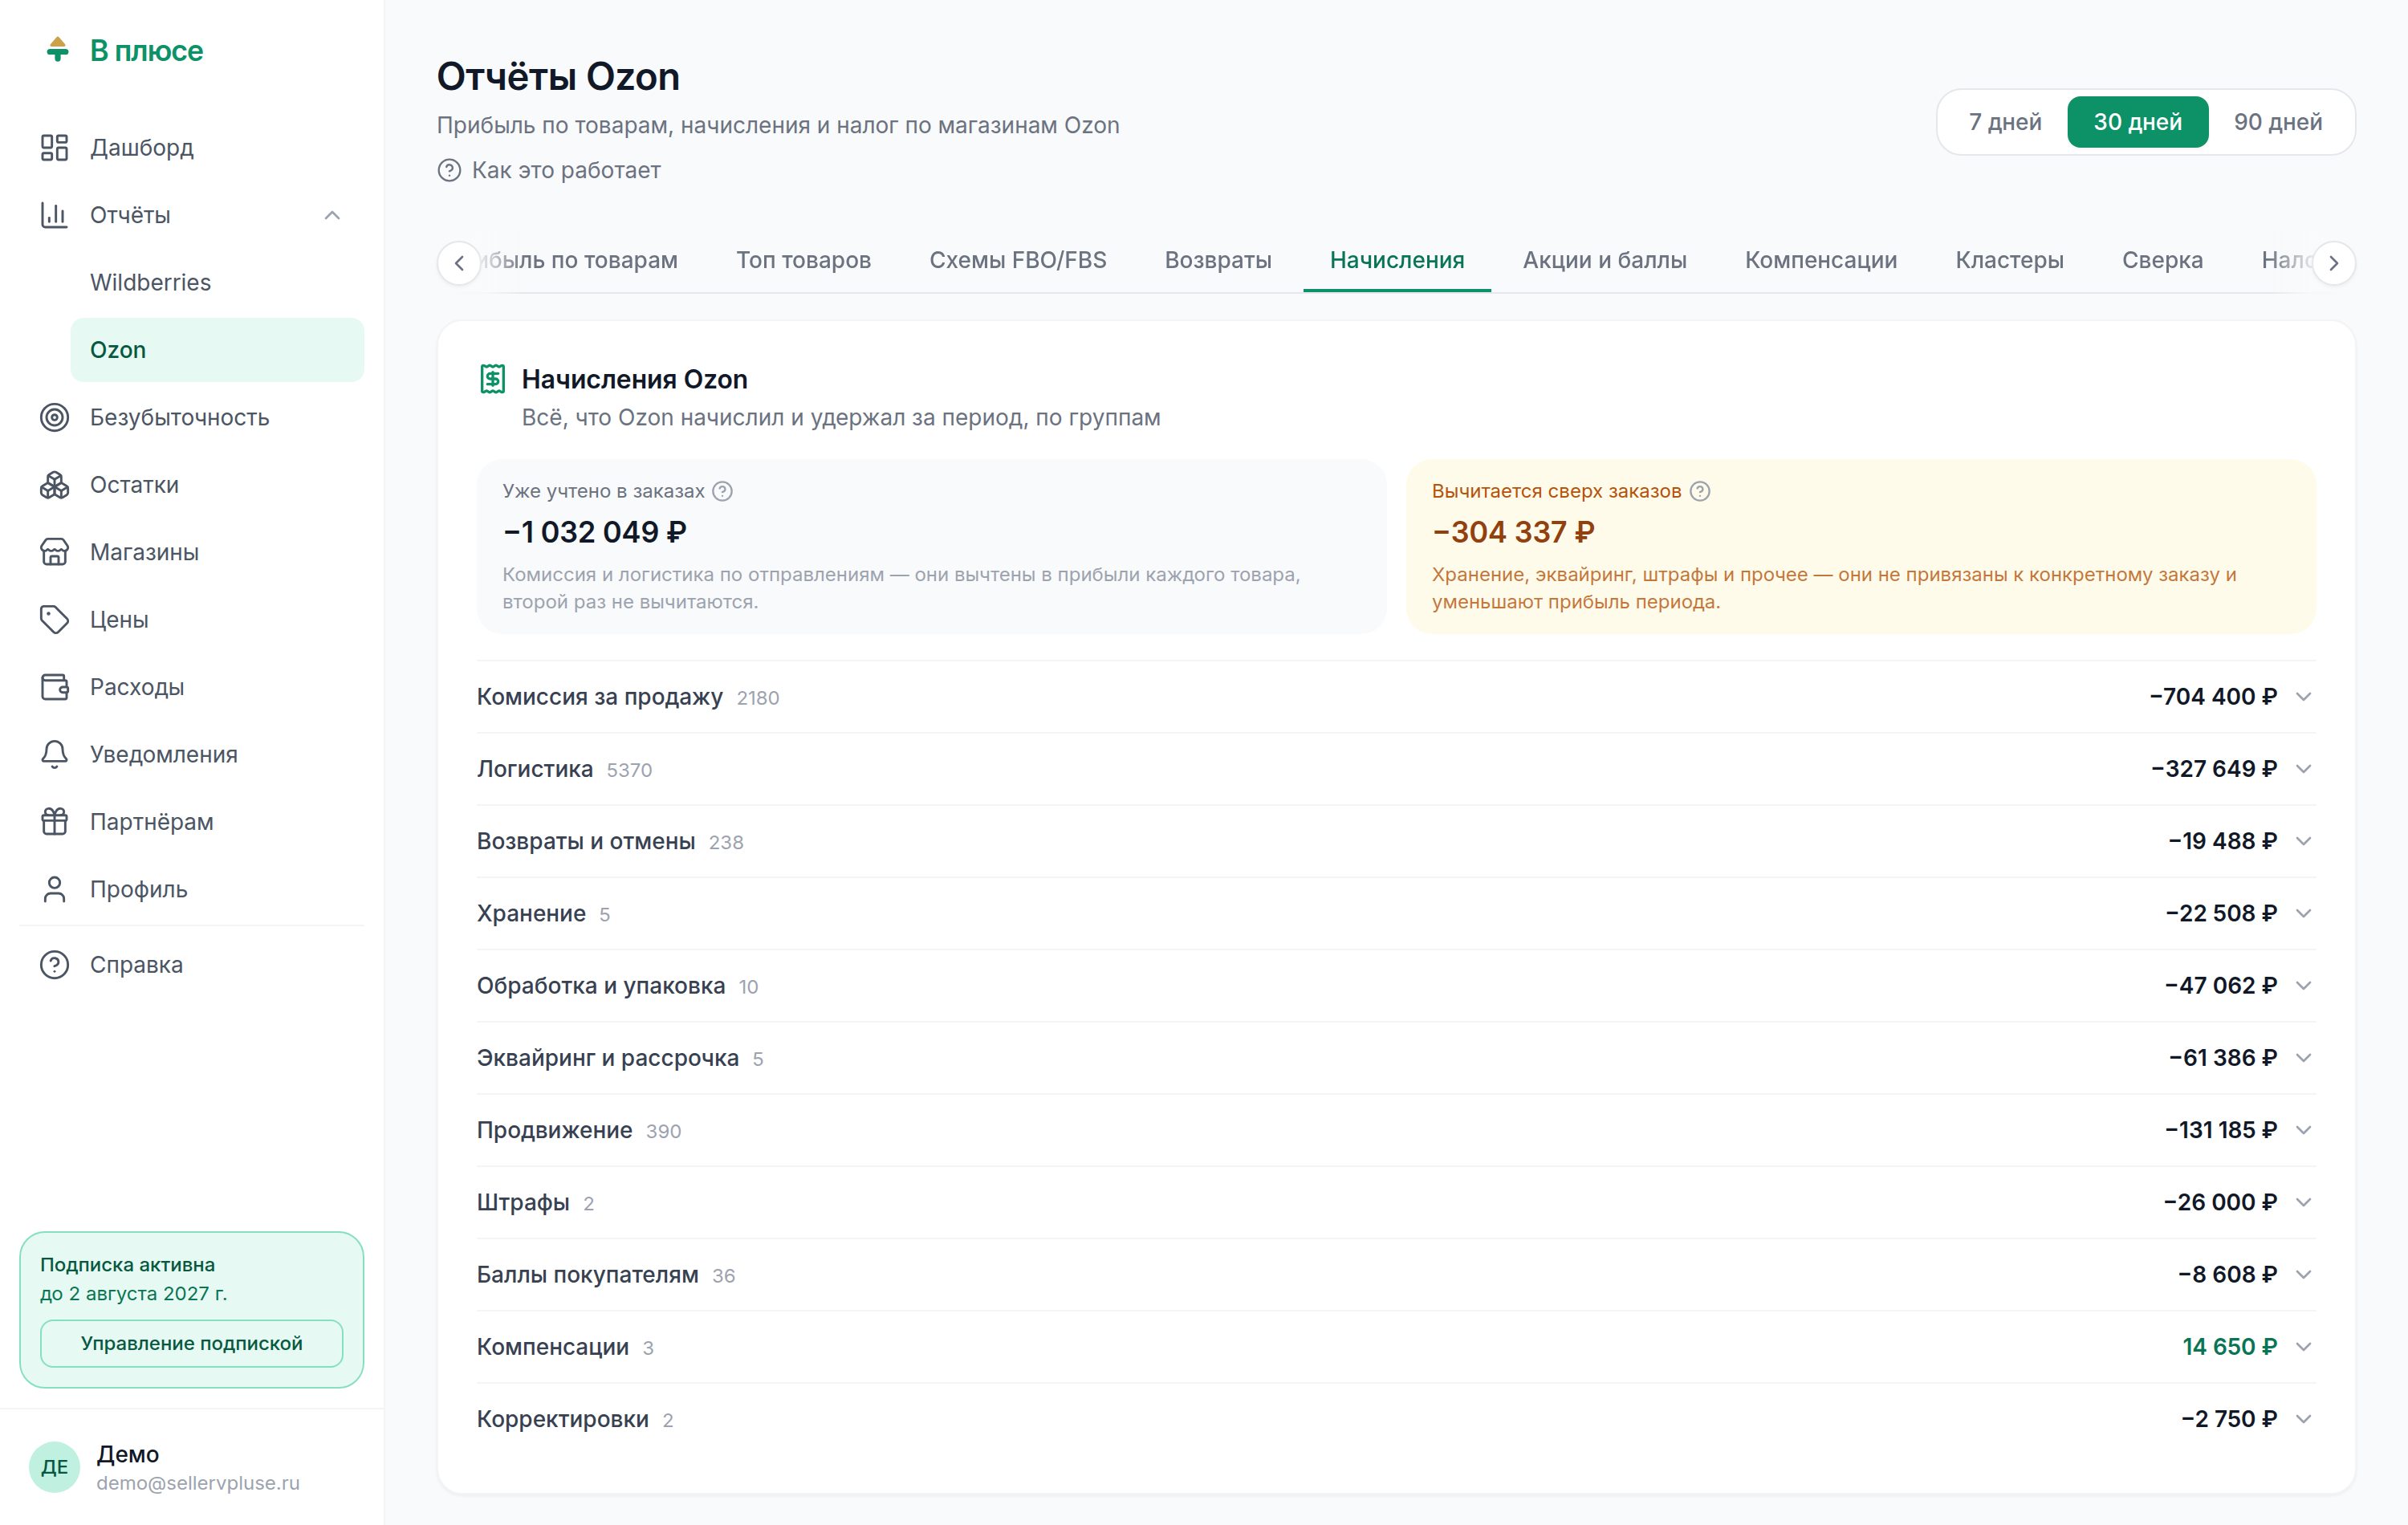Expand the Хранение row

tap(1396, 913)
